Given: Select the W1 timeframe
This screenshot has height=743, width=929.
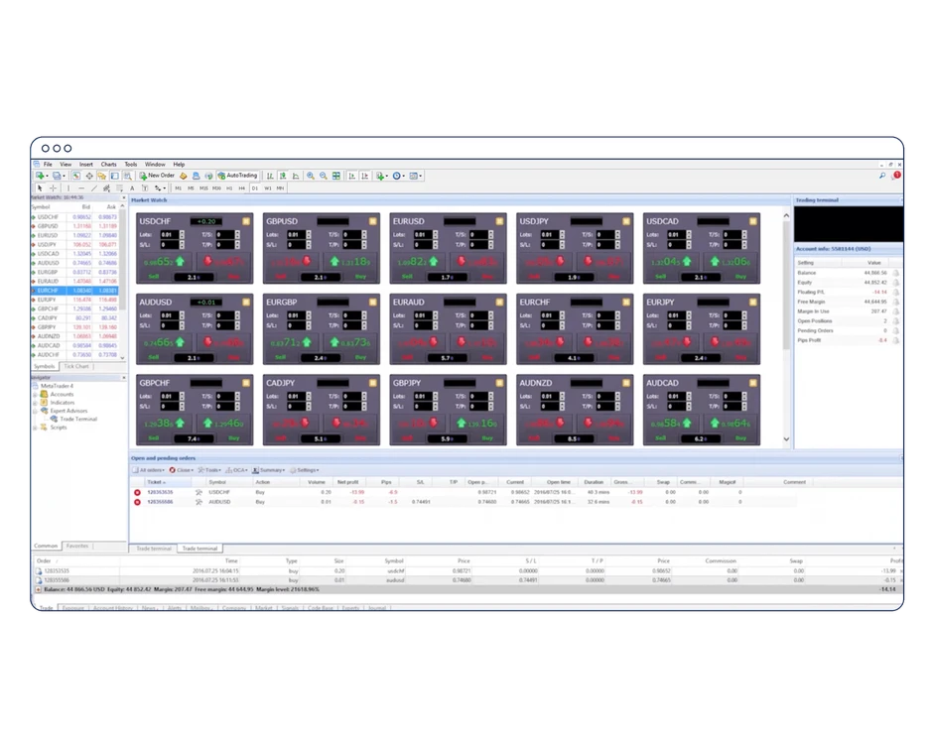Looking at the screenshot, I should click(x=268, y=188).
